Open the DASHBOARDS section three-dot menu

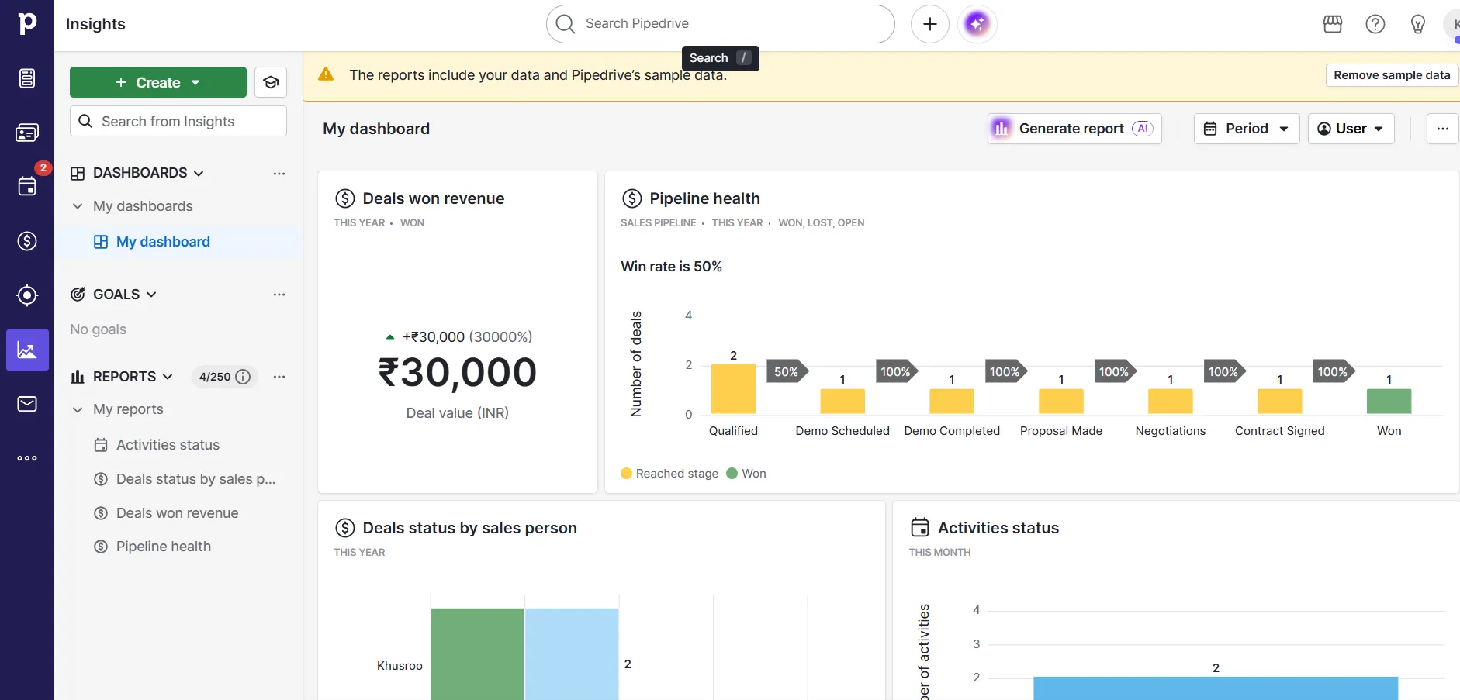click(279, 174)
